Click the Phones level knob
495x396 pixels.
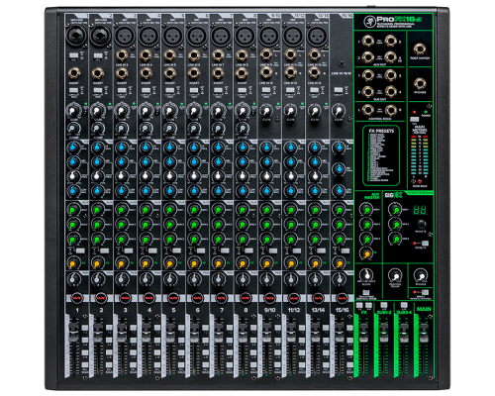(x=420, y=274)
